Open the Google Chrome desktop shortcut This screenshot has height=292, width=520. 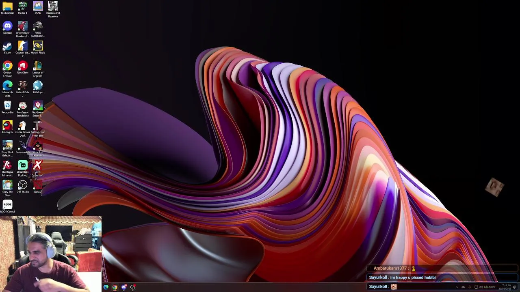click(x=7, y=69)
